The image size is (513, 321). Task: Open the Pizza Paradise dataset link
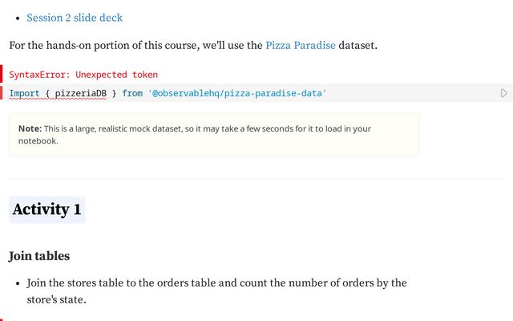click(x=301, y=46)
